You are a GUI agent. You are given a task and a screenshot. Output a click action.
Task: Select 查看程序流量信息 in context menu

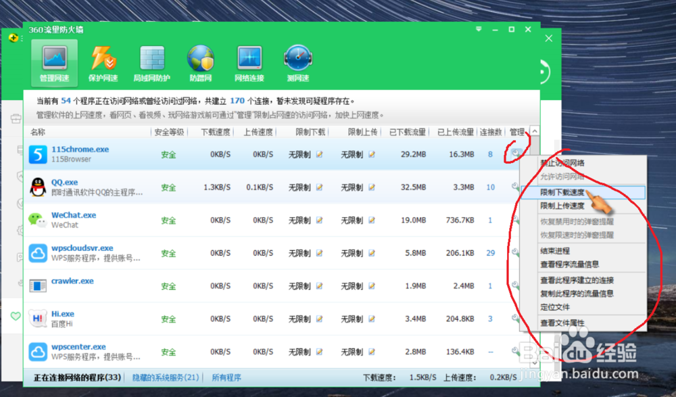(569, 264)
